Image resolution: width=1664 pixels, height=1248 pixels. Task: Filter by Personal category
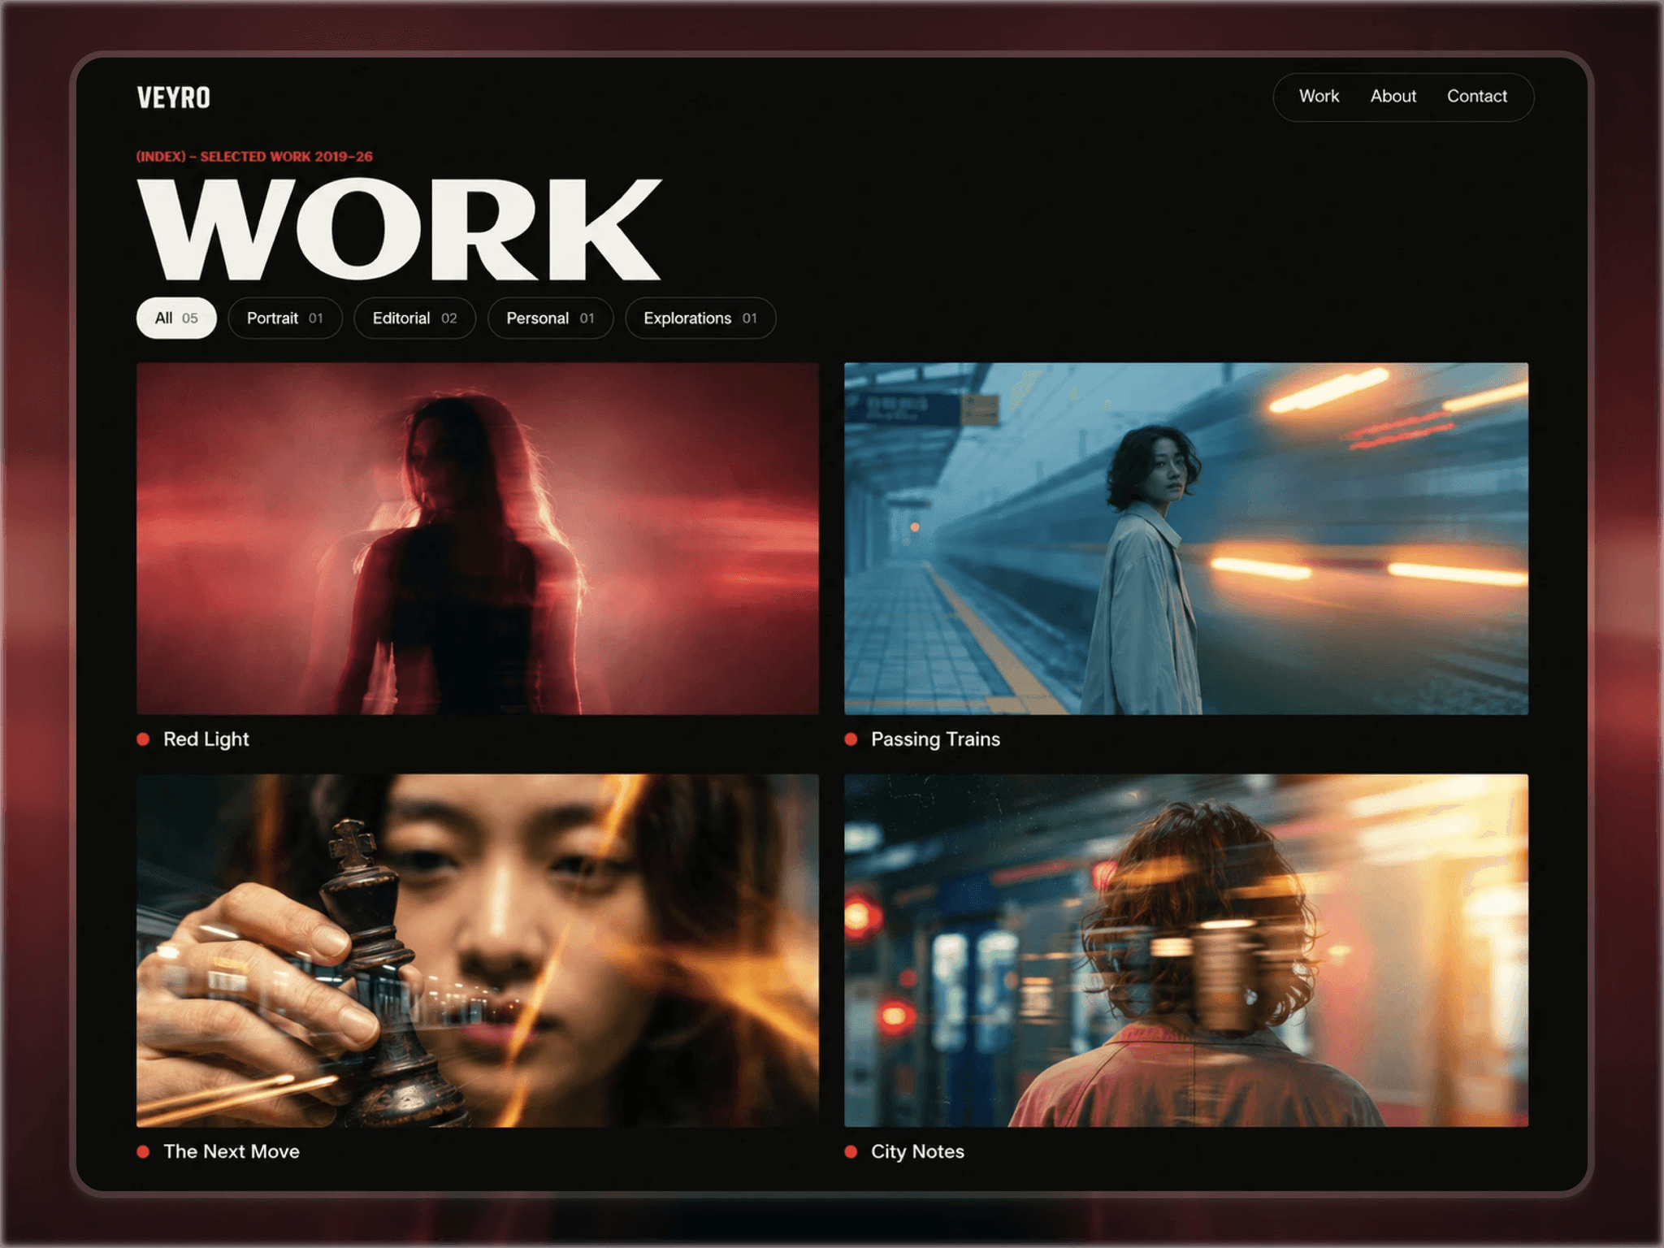[x=550, y=318]
